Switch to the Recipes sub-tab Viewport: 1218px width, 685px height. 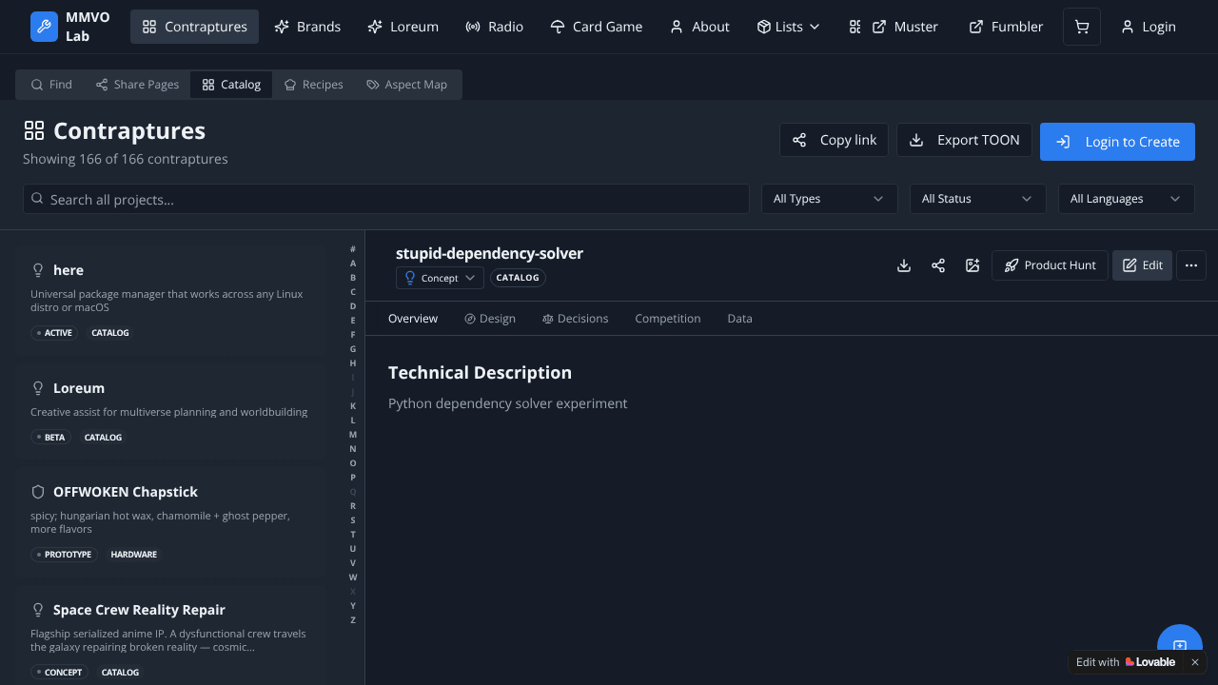(313, 85)
